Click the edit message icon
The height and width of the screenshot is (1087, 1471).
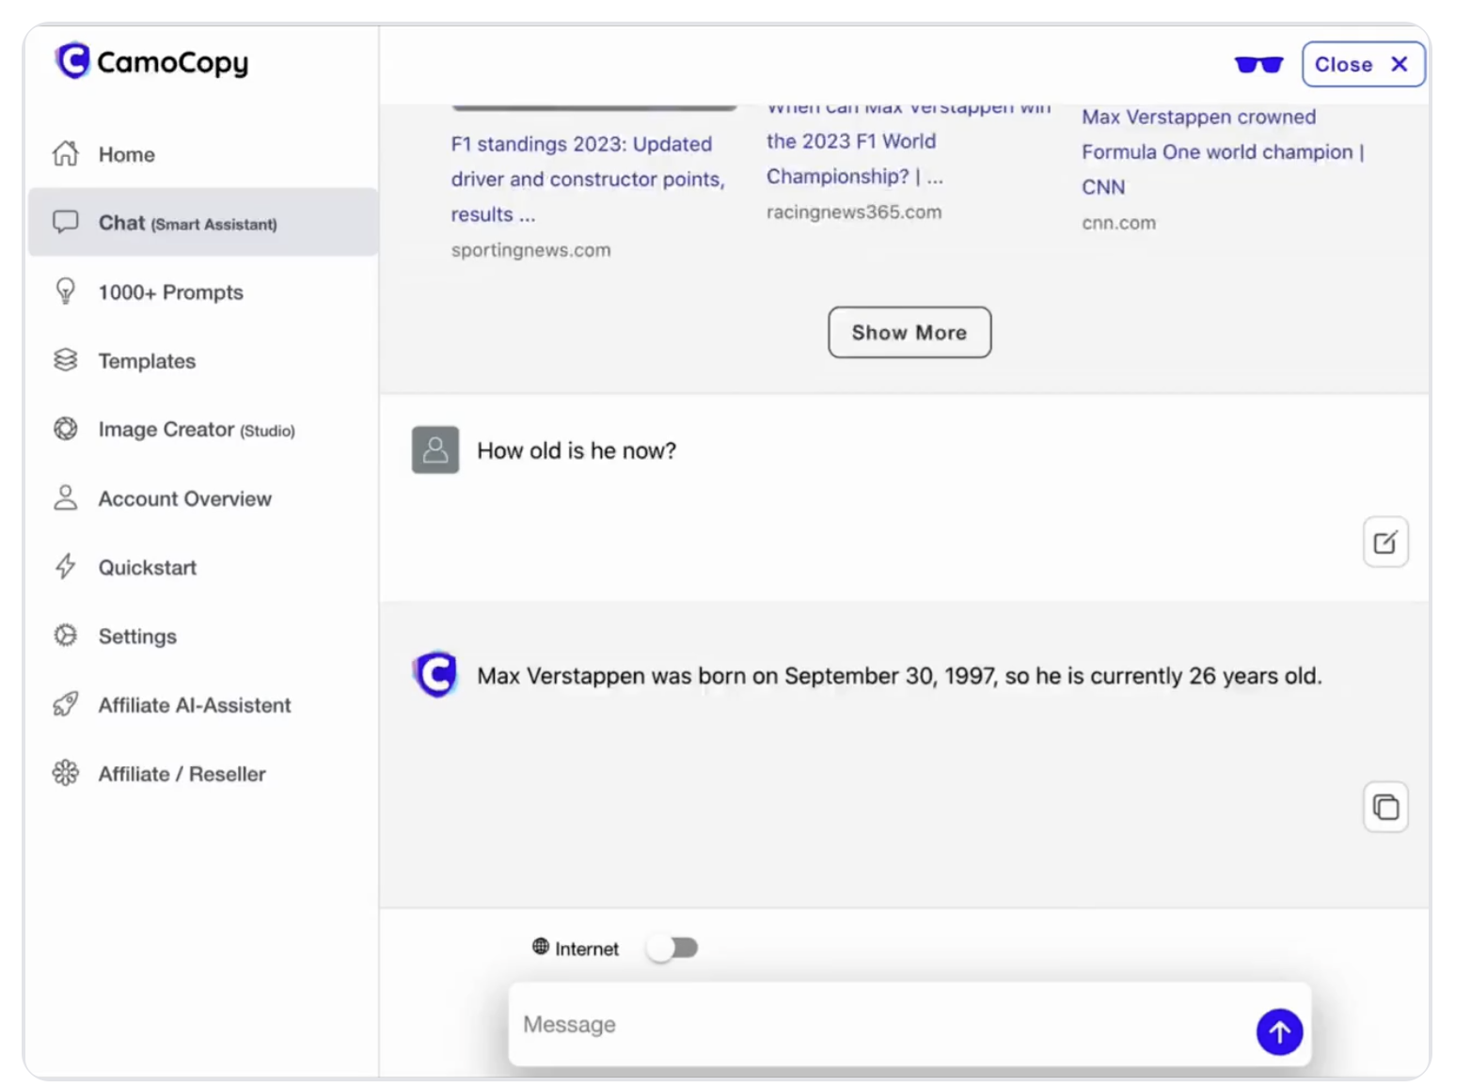pos(1384,542)
